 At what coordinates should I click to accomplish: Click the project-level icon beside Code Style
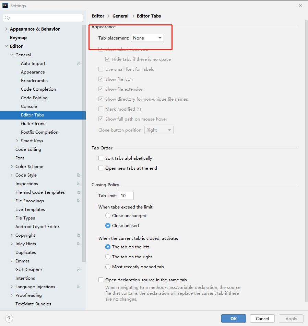[x=78, y=175]
